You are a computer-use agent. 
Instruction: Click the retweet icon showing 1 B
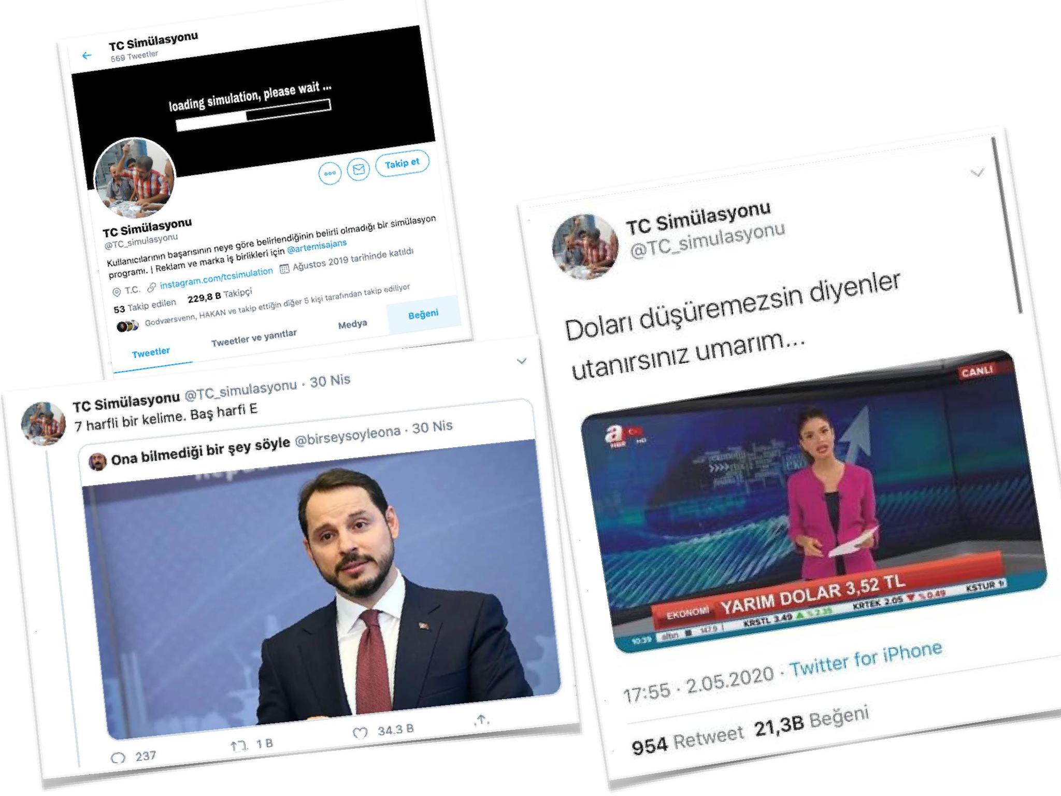point(238,746)
